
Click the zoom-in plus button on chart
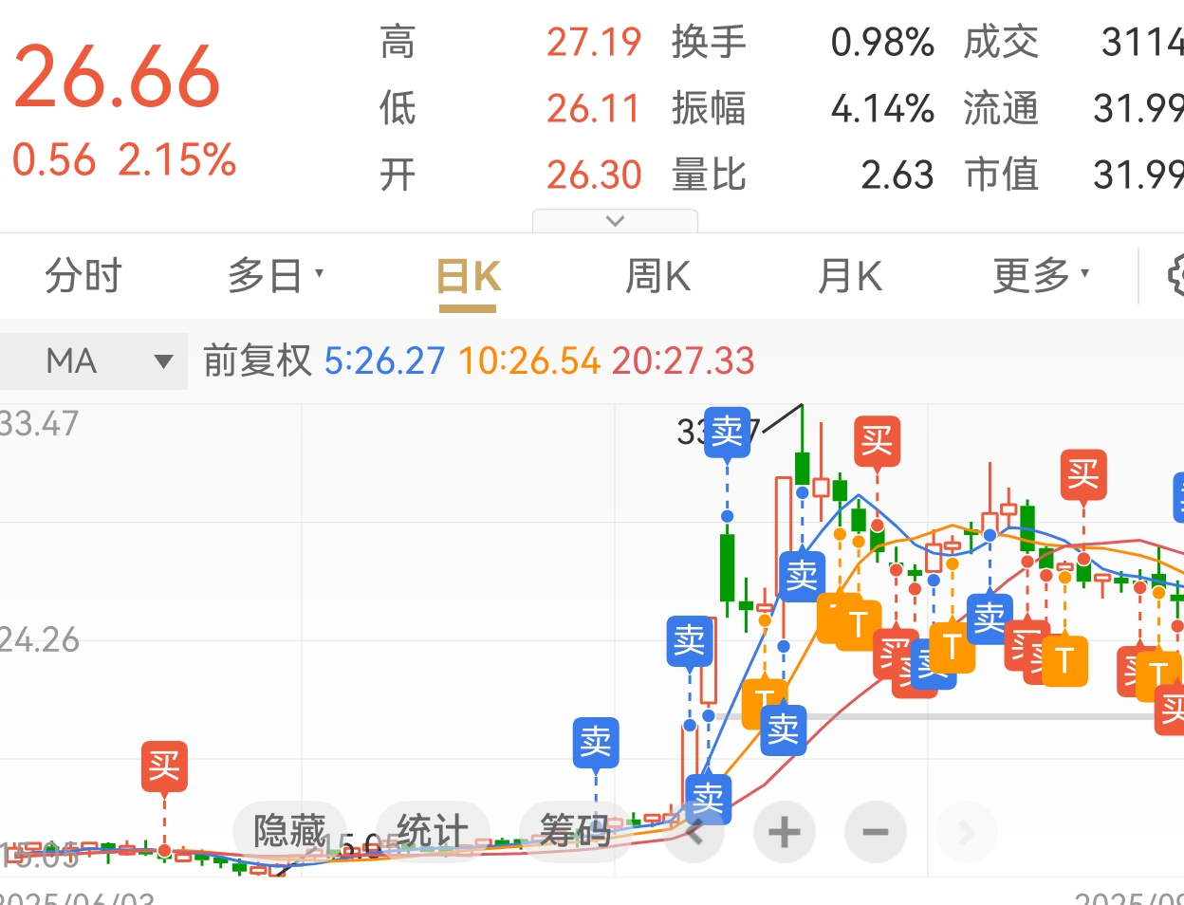pyautogui.click(x=784, y=833)
